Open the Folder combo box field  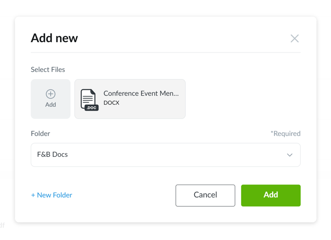165,155
